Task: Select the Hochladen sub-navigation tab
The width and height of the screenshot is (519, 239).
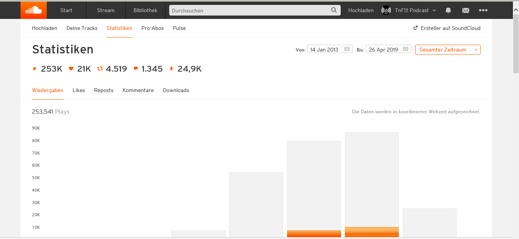Action: pyautogui.click(x=44, y=28)
